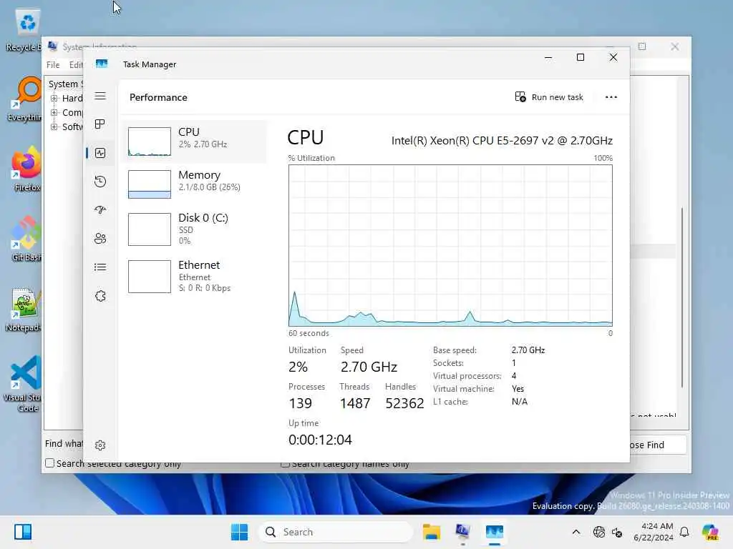Select Git Bash desktop shortcut icon
Viewport: 733px width, 549px height.
[x=26, y=239]
